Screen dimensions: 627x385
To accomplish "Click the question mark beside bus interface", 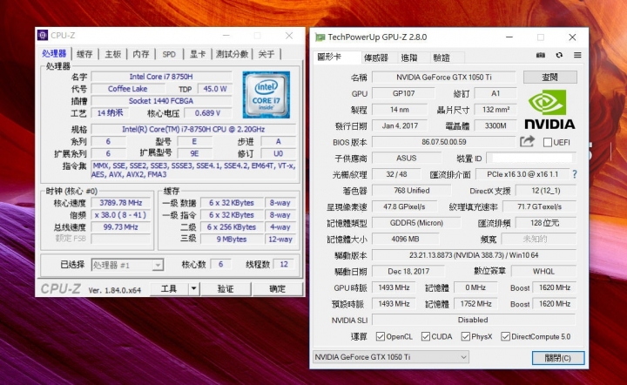I will pos(575,174).
